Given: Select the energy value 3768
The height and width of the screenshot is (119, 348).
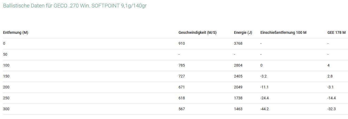Looking at the screenshot, I should 238,43.
